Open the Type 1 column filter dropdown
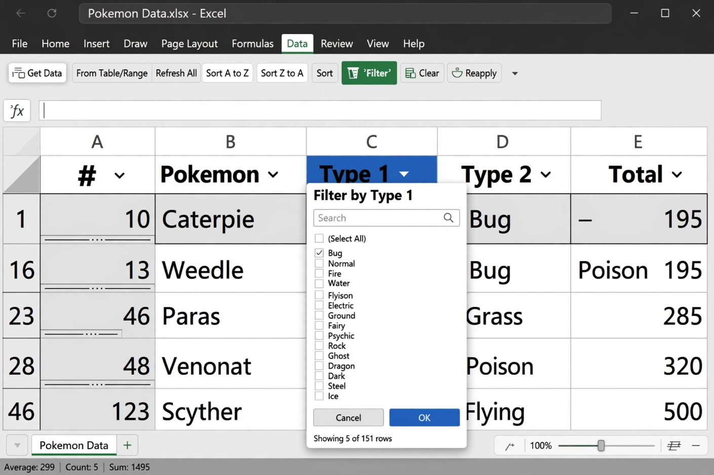This screenshot has width=714, height=475. [x=404, y=174]
